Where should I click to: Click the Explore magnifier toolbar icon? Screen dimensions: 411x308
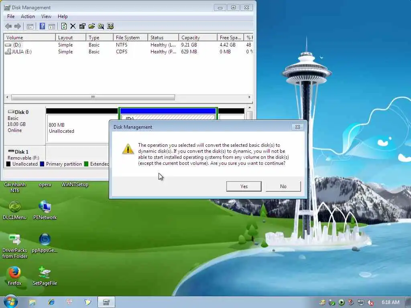pos(101,26)
